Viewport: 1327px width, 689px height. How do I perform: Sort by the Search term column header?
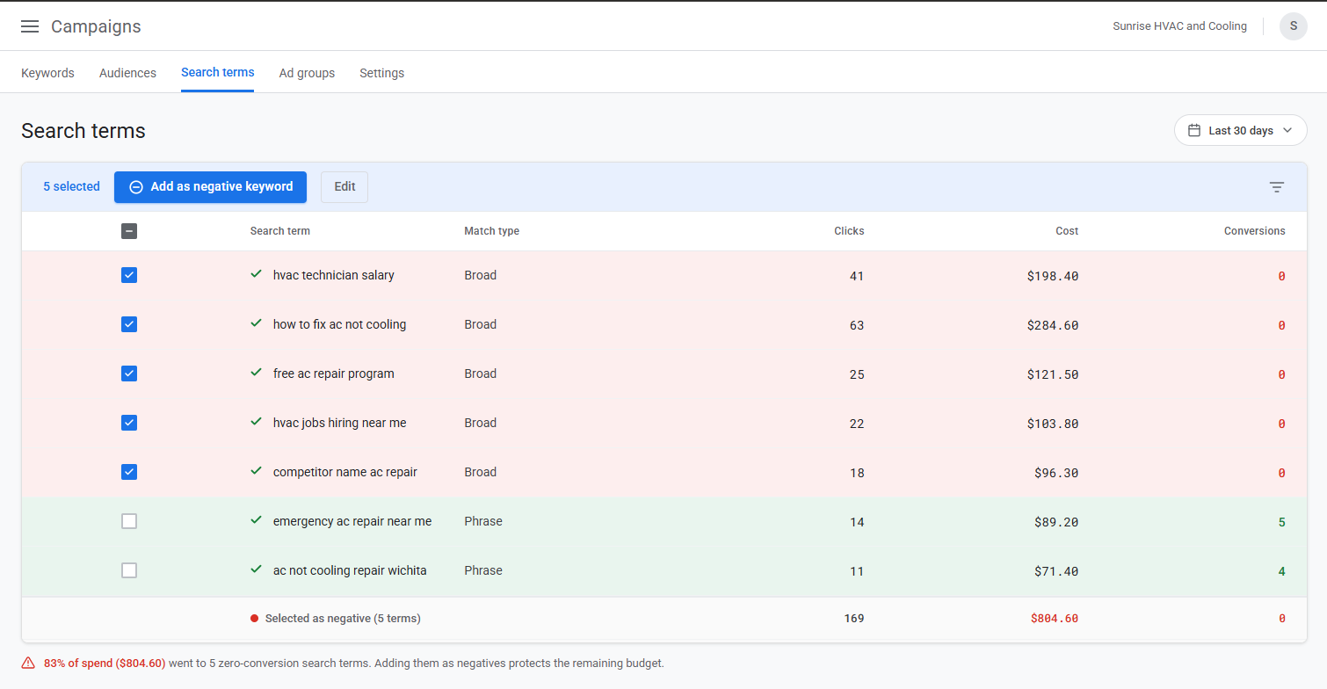[279, 231]
